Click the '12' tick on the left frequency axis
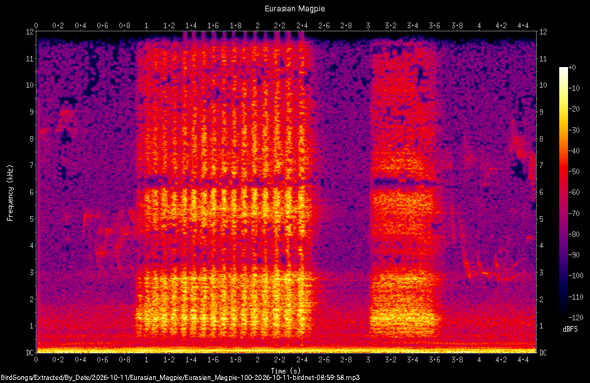The height and width of the screenshot is (383, 590). tap(30, 31)
